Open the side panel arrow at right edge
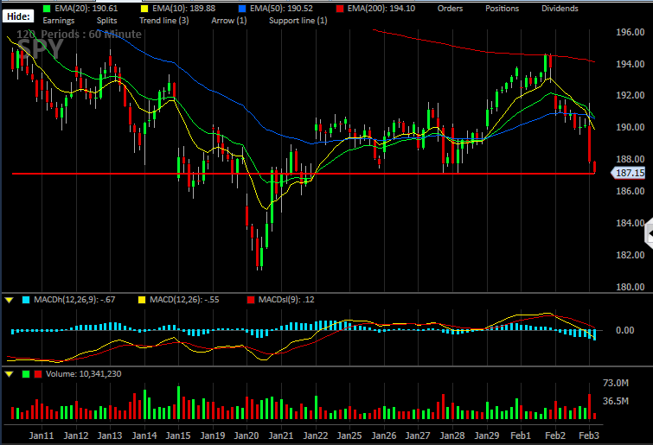Screen dimensions: 653x445 point(649,234)
